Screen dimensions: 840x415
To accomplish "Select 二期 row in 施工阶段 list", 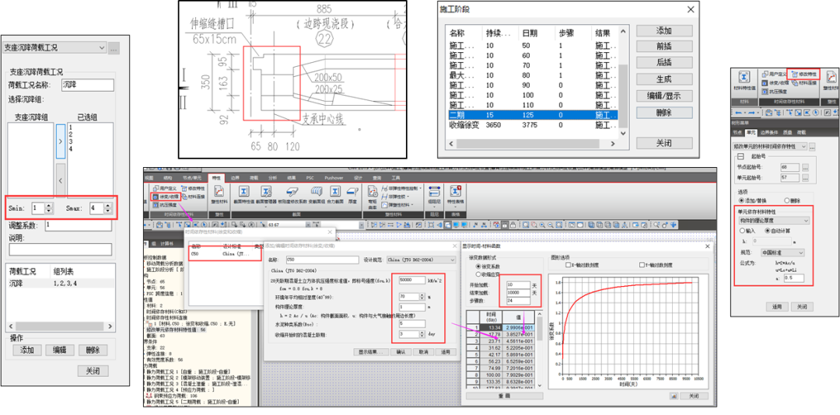I will 533,114.
